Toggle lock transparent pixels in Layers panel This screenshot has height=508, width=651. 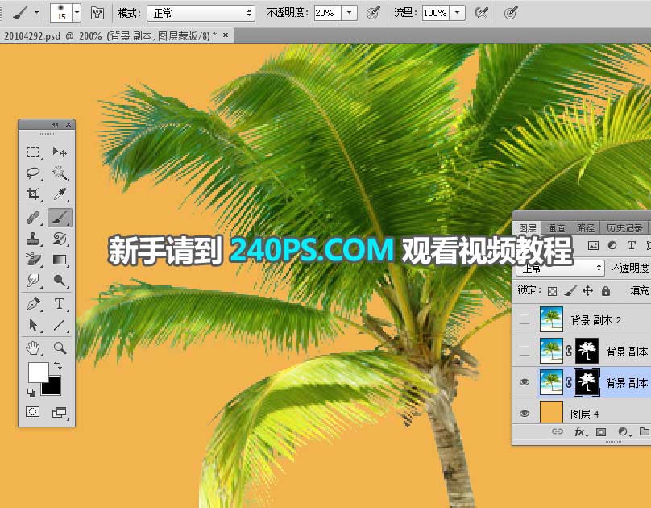[x=552, y=291]
